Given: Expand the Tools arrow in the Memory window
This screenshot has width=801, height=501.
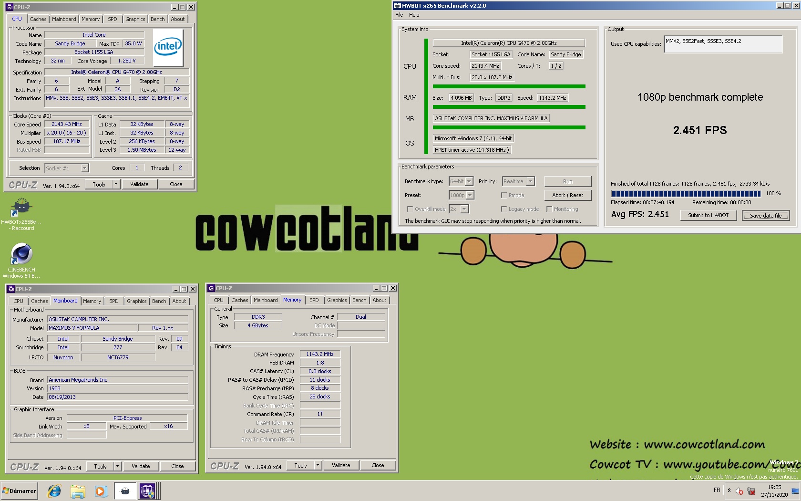Looking at the screenshot, I should pos(318,465).
